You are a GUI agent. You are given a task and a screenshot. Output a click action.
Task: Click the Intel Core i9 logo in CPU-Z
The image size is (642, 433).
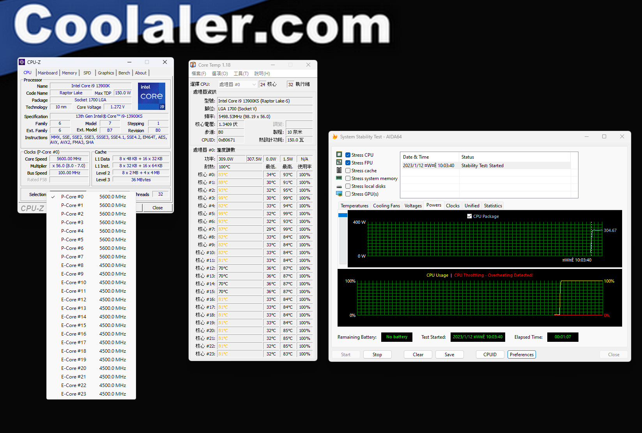coord(152,96)
